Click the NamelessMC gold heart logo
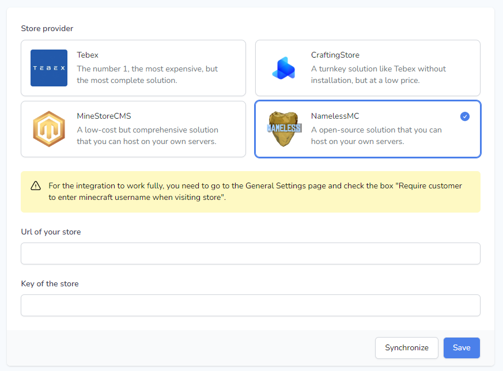Viewport: 503px width, 371px height. [284, 129]
